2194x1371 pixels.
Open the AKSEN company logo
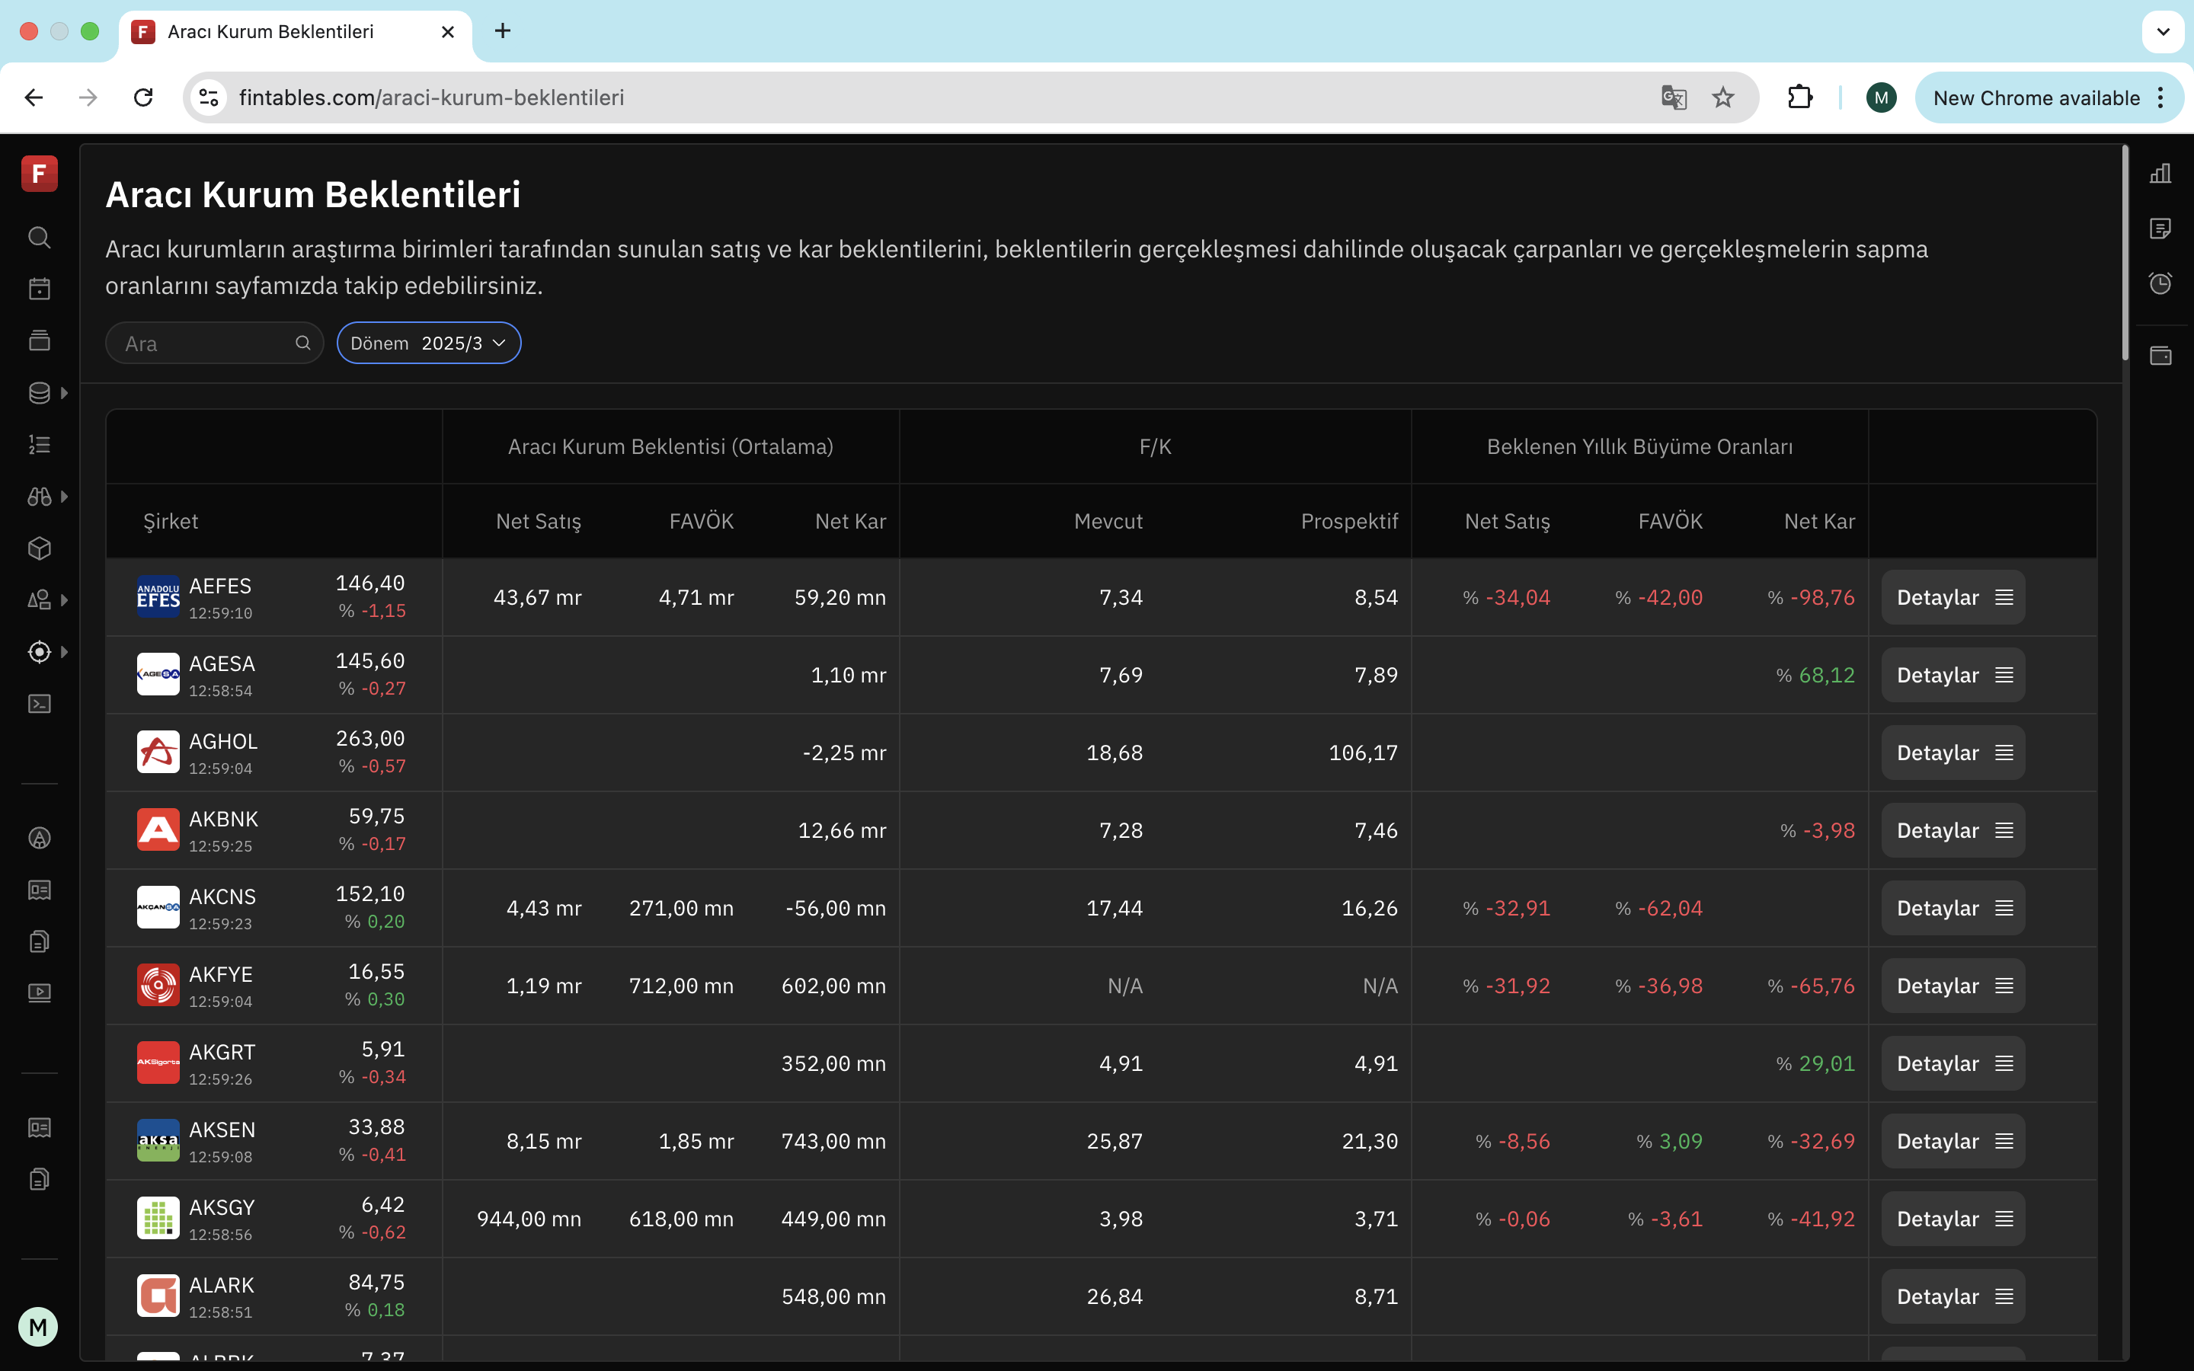[x=158, y=1141]
